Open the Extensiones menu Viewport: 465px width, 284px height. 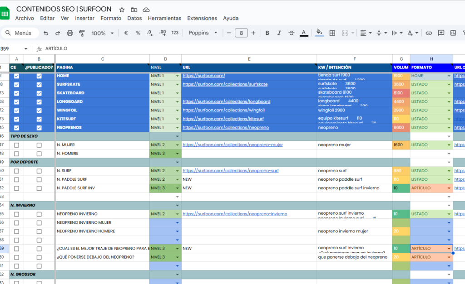click(x=202, y=19)
